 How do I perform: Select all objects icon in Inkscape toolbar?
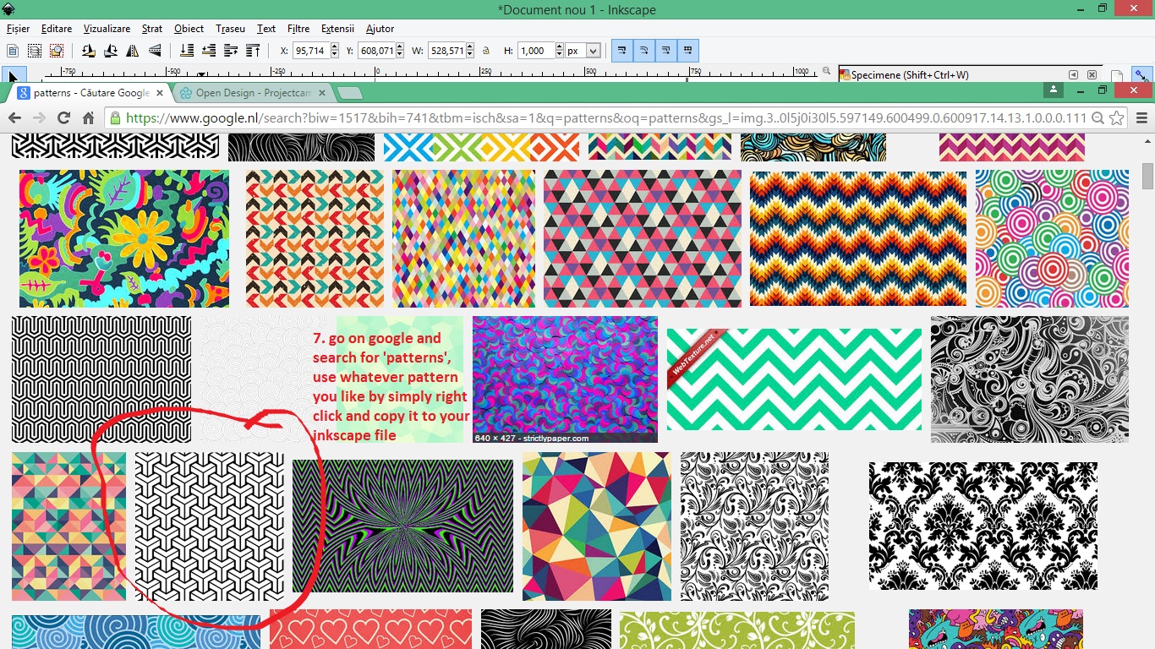[13, 51]
